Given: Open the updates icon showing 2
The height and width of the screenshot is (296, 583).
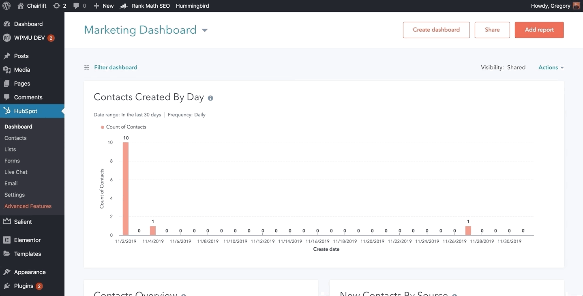Looking at the screenshot, I should pos(57,6).
